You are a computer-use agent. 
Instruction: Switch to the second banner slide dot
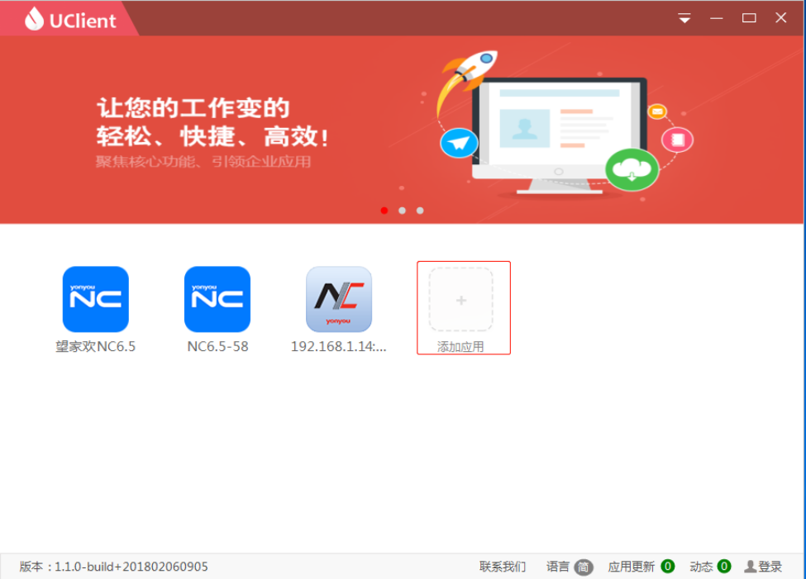(402, 211)
